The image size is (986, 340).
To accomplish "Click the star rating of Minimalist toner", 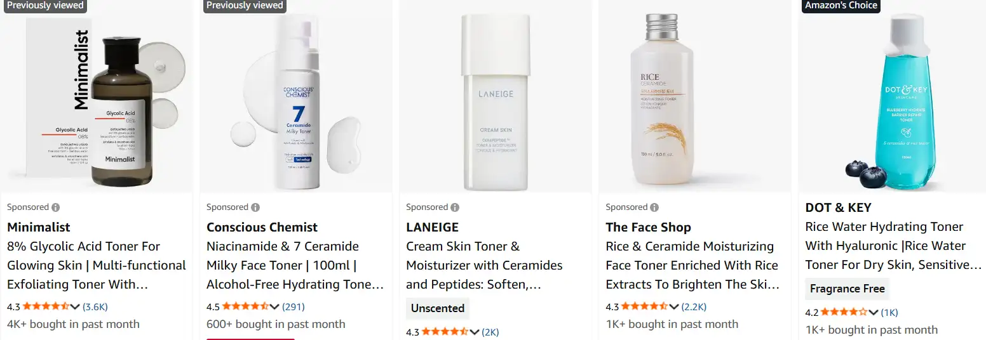I will [x=46, y=306].
